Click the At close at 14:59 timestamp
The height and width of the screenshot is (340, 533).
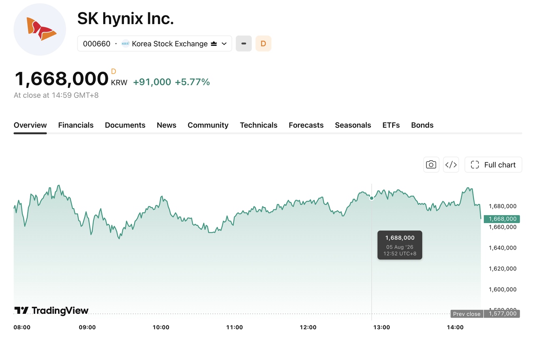coord(56,95)
